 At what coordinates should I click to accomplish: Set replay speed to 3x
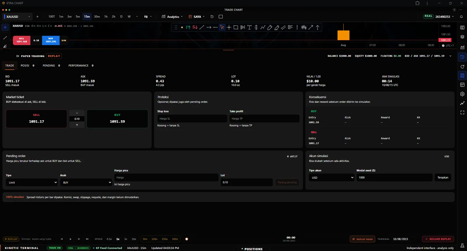(x=126, y=239)
